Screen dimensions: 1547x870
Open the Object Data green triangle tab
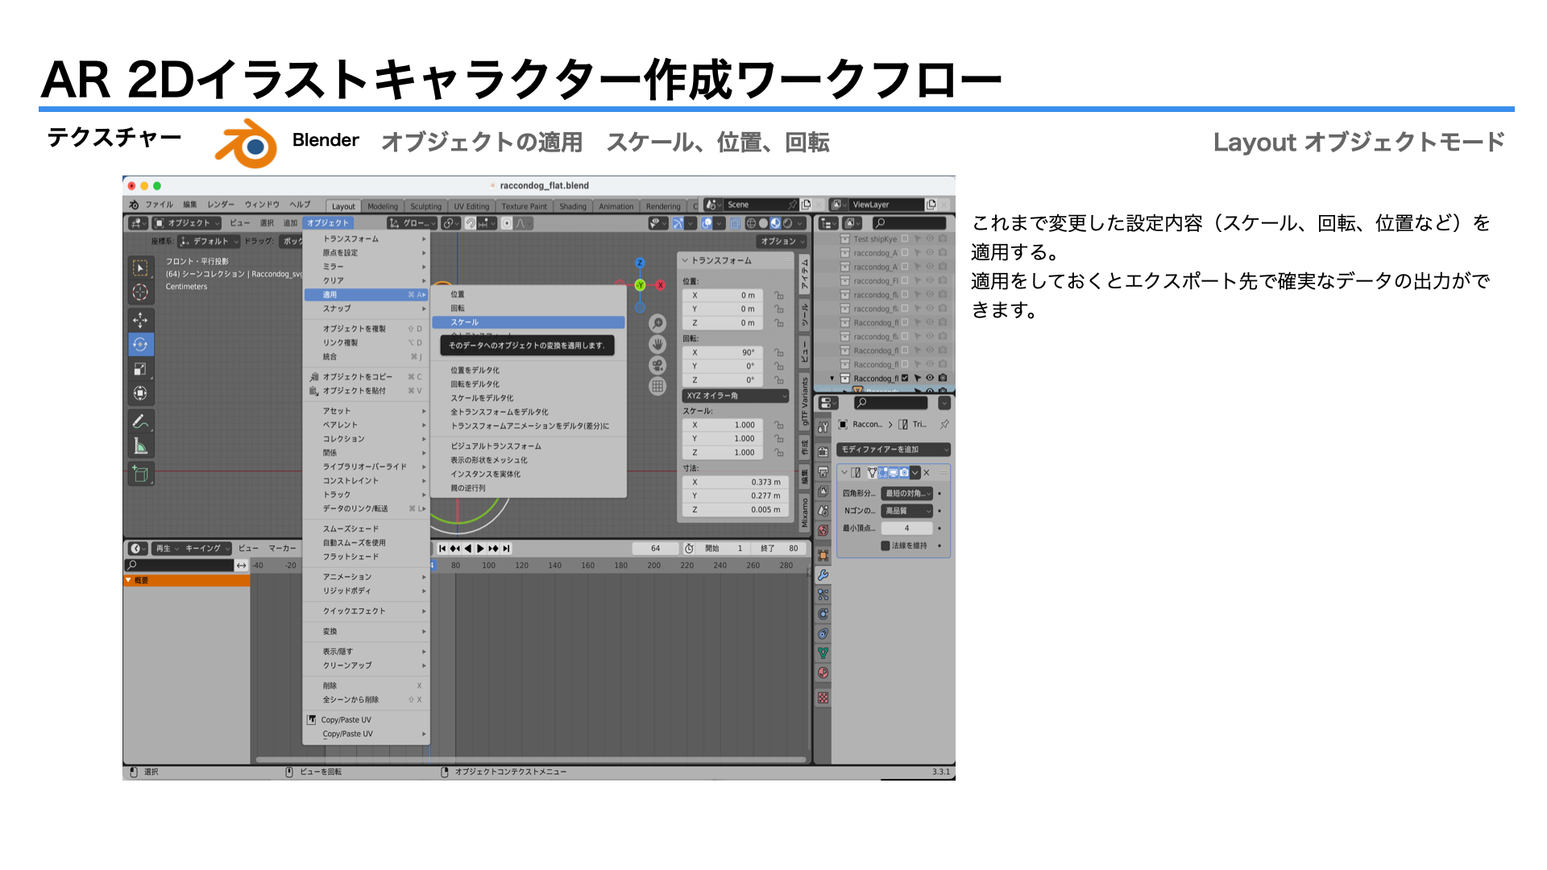click(823, 653)
